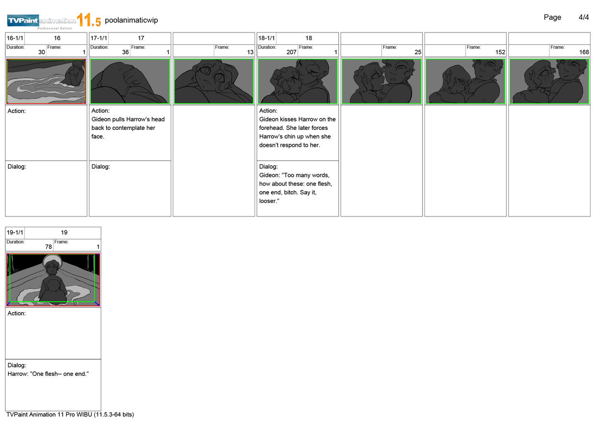The height and width of the screenshot is (430, 603).
Task: Click Harrow's dialog "One flesh-- one end."
Action: 48,374
